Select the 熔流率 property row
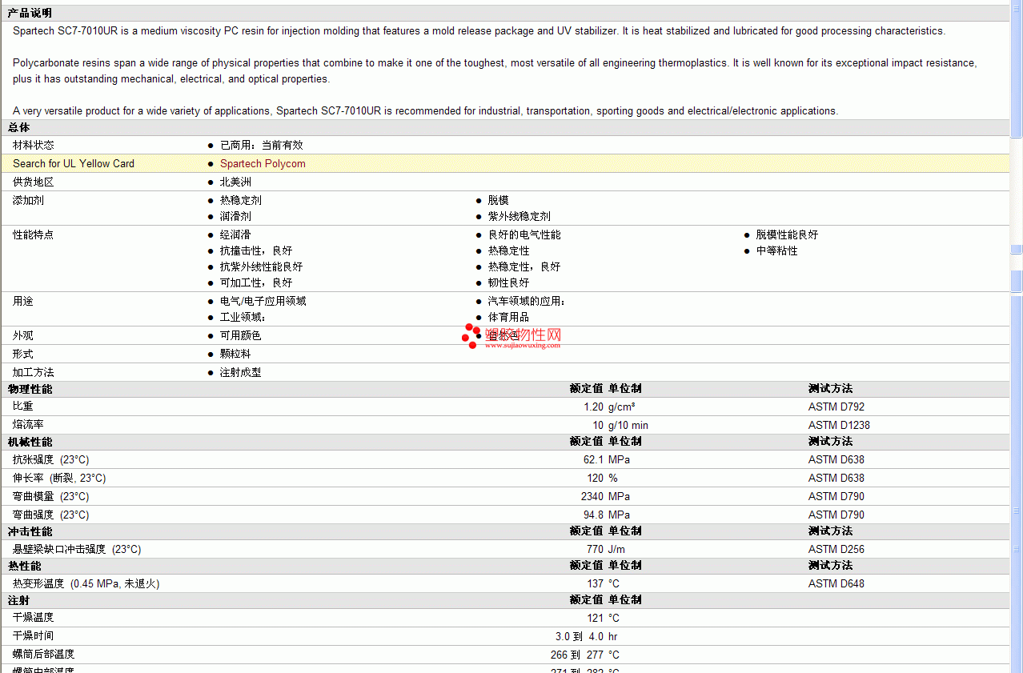 tap(505, 425)
